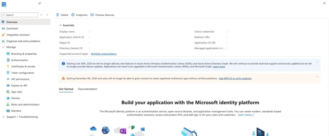Click into the sidebar Search box
This screenshot has height=136, width=329.
coord(20,15)
